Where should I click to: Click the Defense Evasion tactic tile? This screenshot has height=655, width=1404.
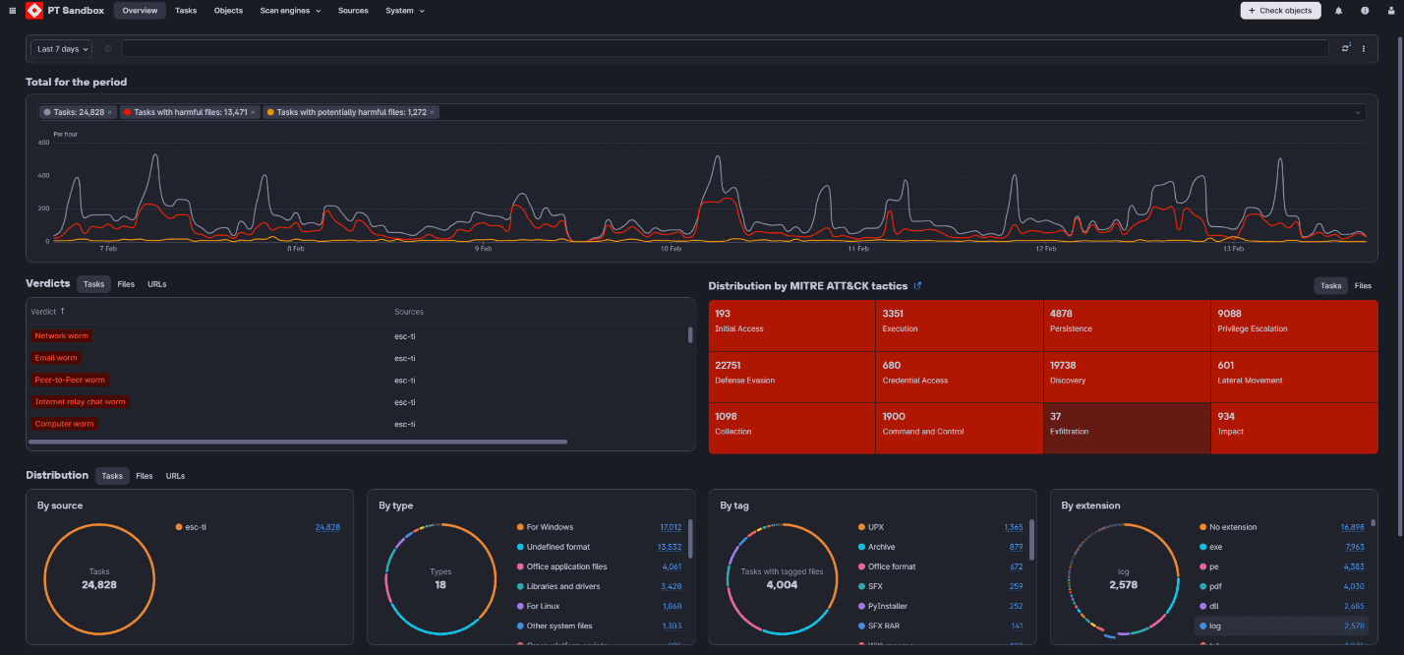(791, 377)
